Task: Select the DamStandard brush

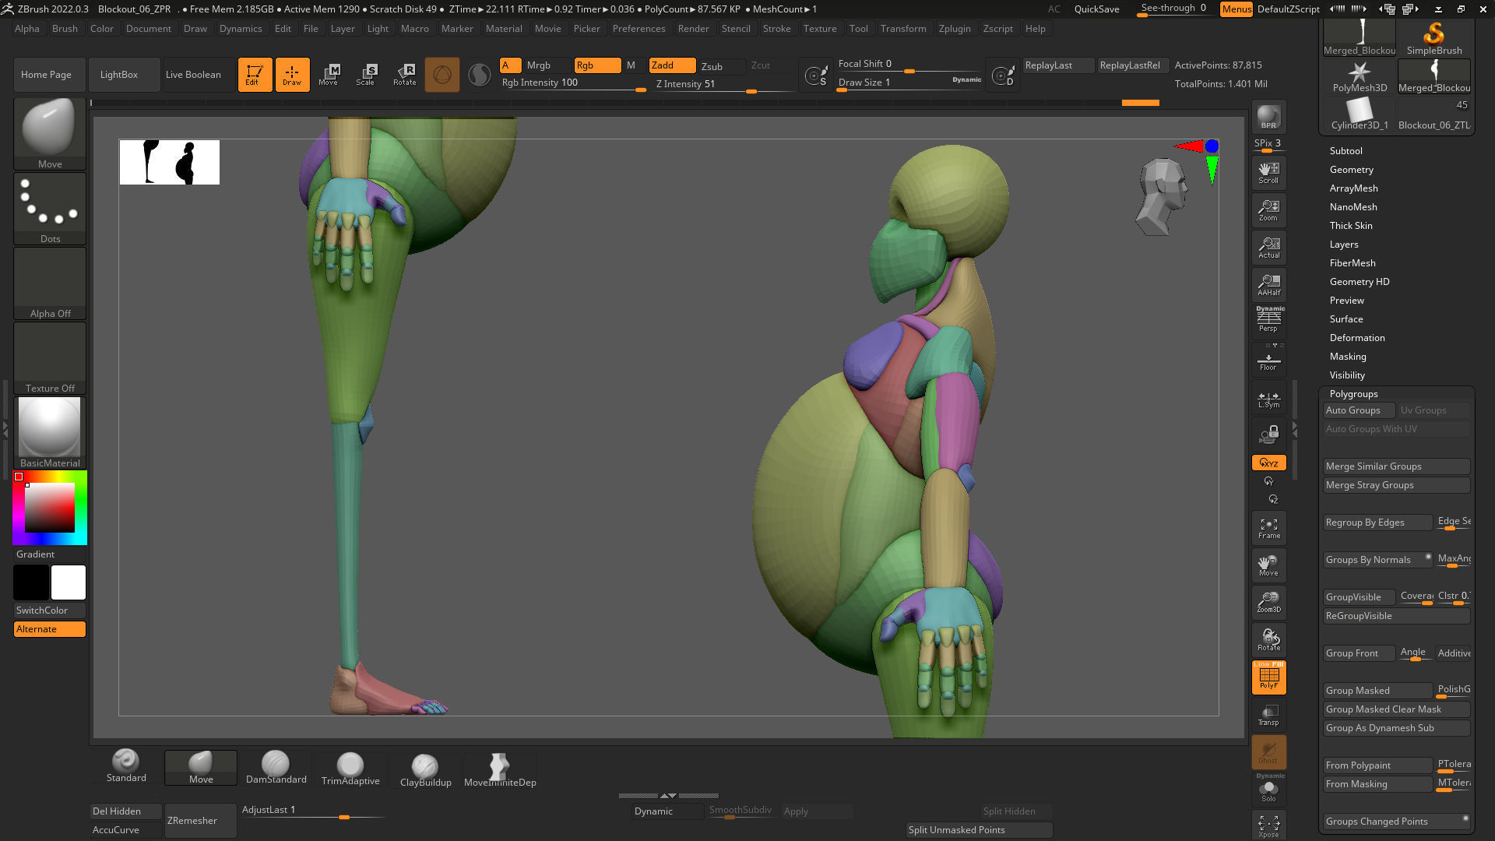Action: pos(276,767)
